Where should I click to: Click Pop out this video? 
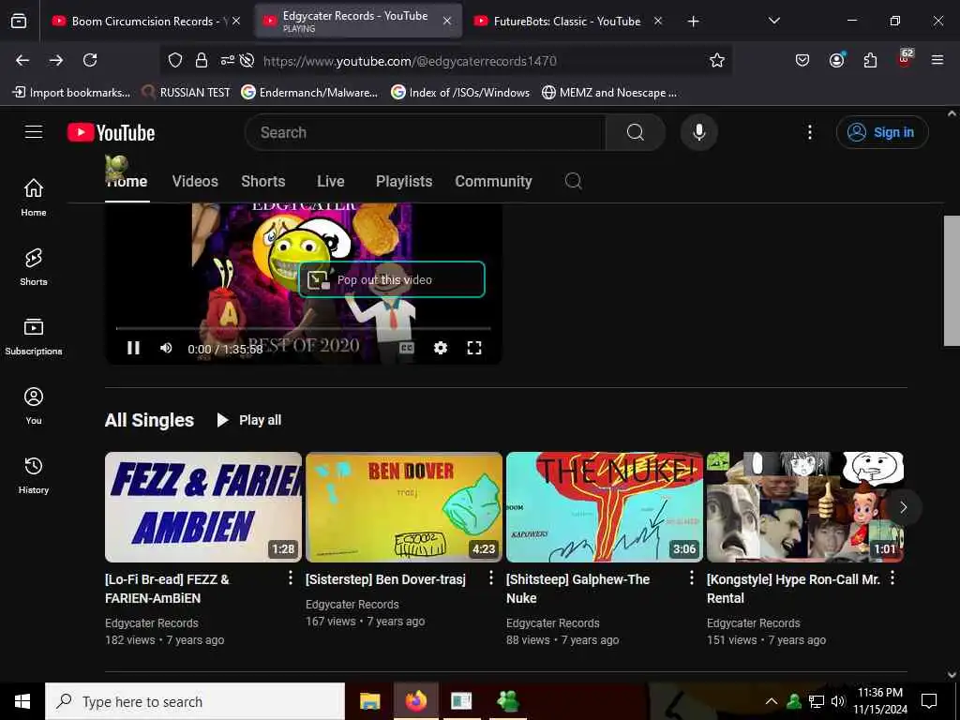[x=392, y=279]
